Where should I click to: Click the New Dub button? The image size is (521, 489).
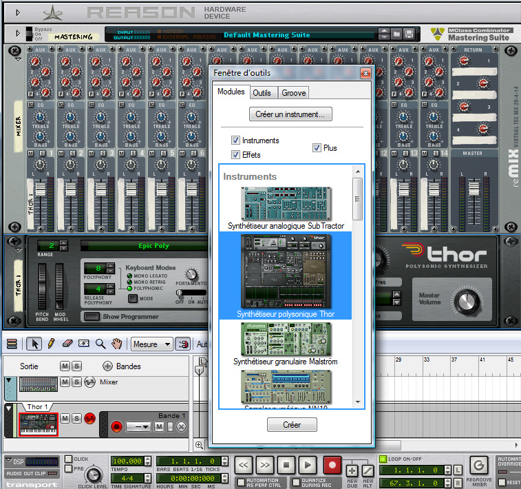click(352, 470)
